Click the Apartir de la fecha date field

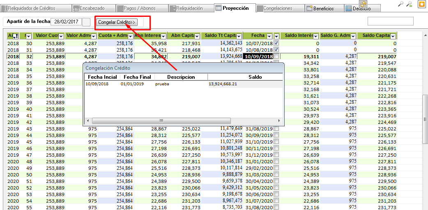[x=65, y=22]
